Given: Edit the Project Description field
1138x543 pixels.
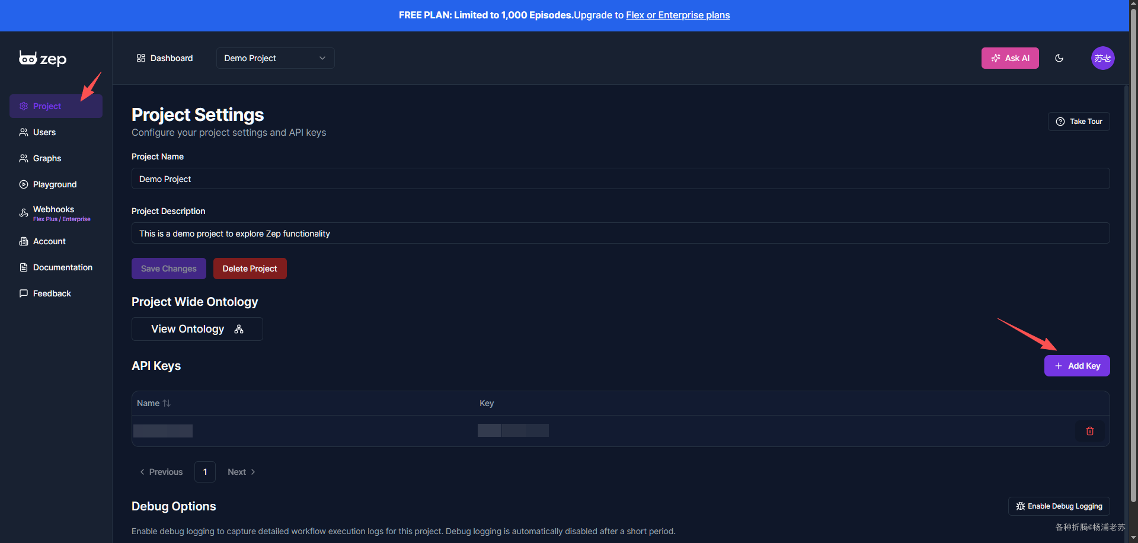Looking at the screenshot, I should 621,233.
